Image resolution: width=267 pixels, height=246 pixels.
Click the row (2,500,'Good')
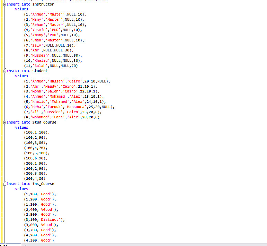[x=40, y=215]
